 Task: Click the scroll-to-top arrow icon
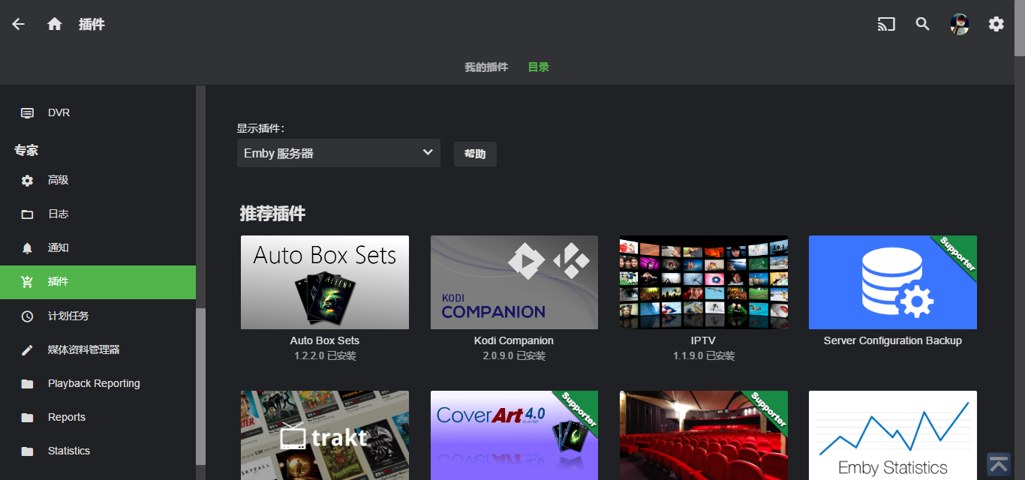coord(999,463)
